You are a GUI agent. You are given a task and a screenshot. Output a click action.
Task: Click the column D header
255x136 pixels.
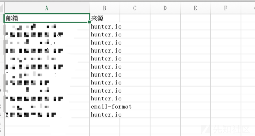165,8
